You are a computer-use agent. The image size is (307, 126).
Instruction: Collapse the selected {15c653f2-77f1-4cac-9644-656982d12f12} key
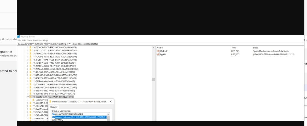28,97
